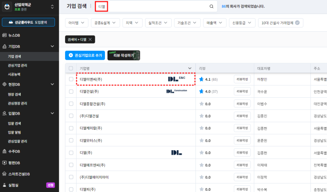
Task: Click the 뉴스DB newspaper icon
Action: 4,35
